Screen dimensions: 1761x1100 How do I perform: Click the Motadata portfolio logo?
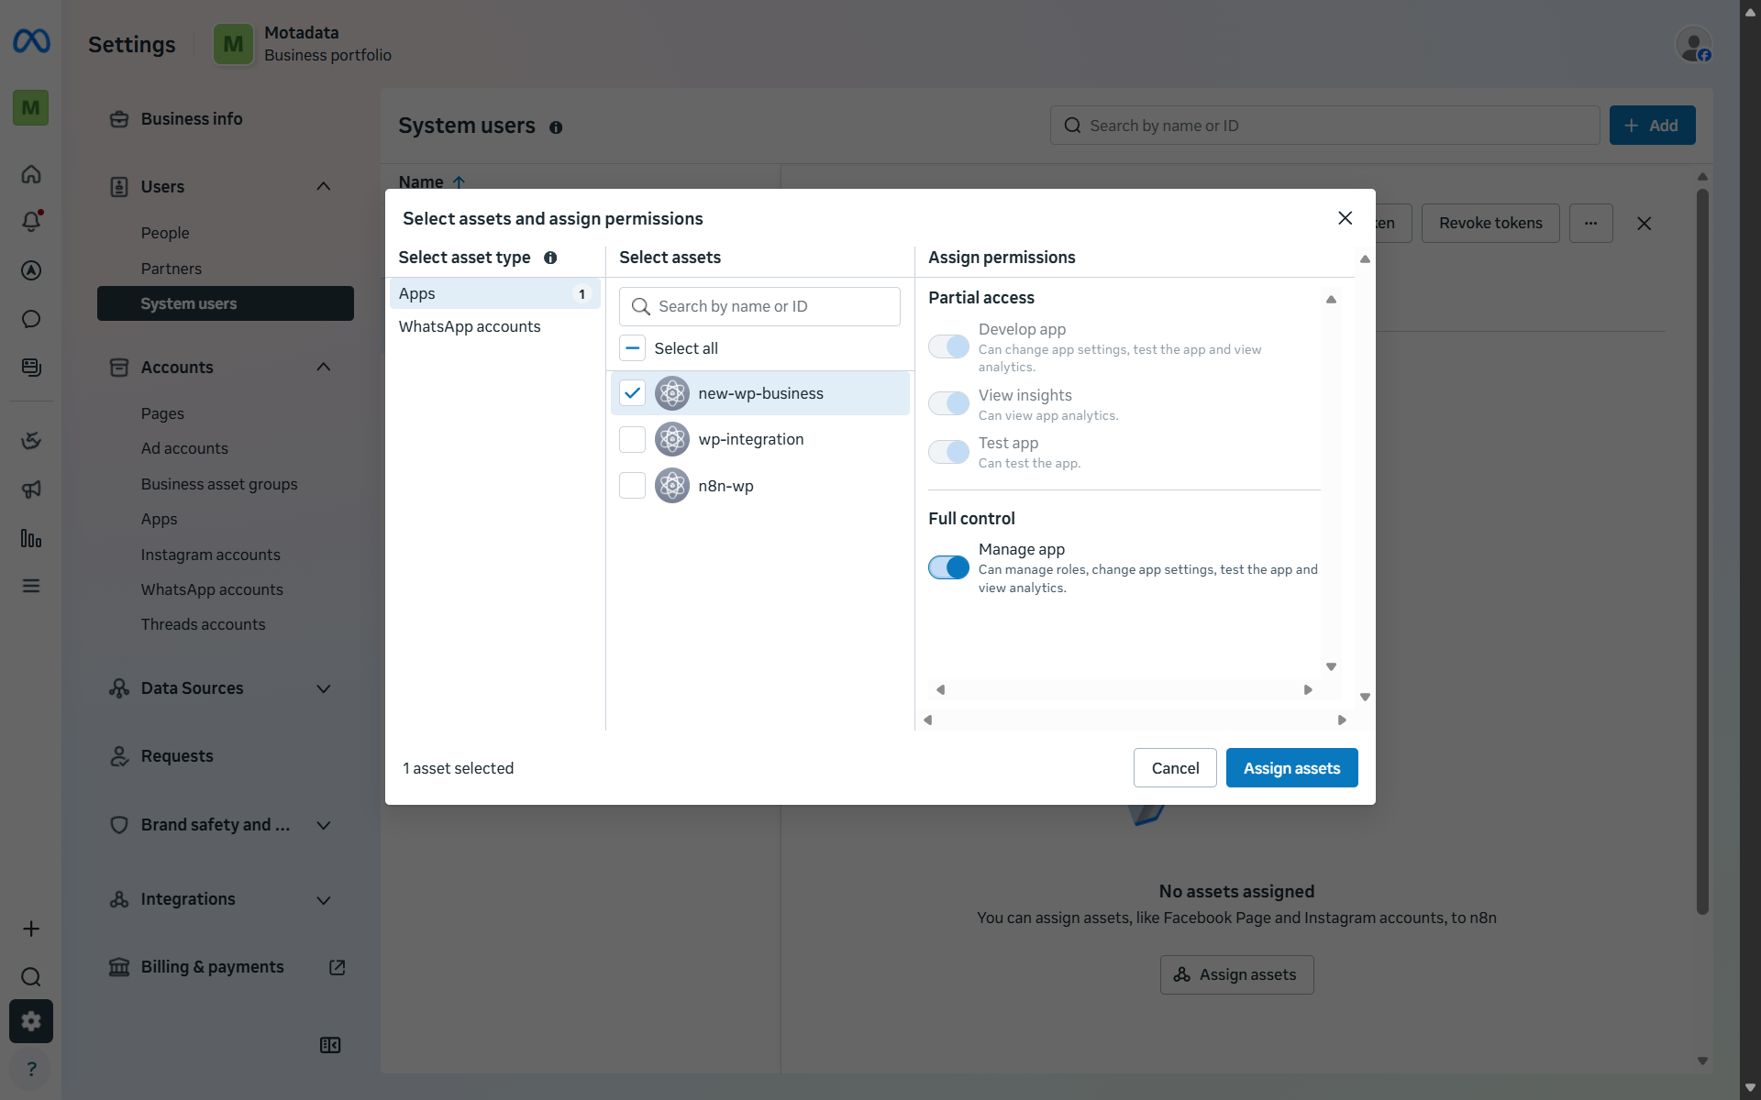234,44
